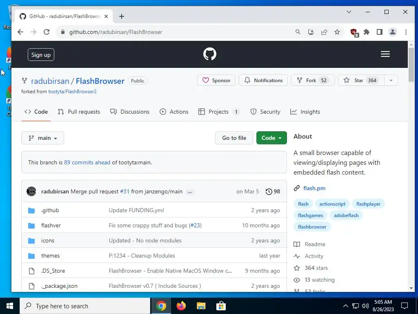The height and width of the screenshot is (314, 418).
Task: Switch to Projects tab
Action: coord(219,112)
